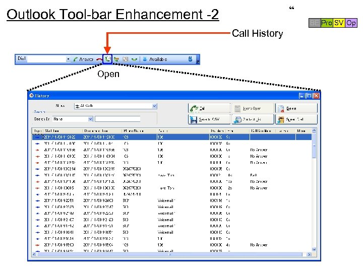
Task: Open the Dial number dropdown arrow
Action: [x=68, y=59]
